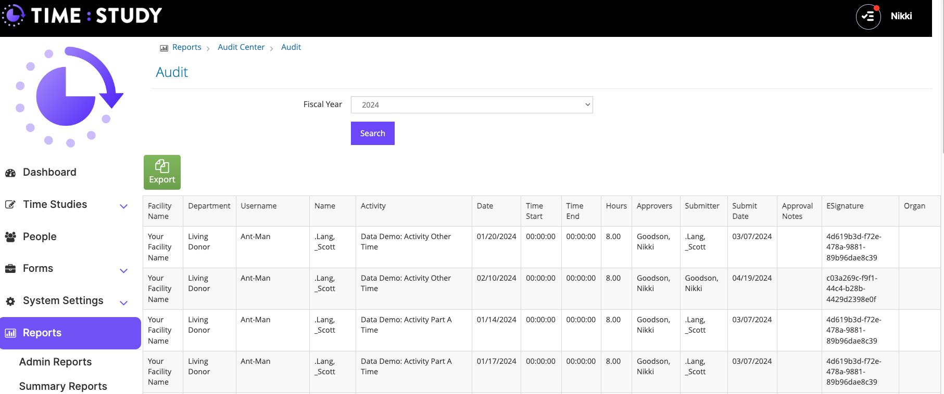Select the Reports sidebar item
Image resolution: width=944 pixels, height=394 pixels.
[x=70, y=333]
